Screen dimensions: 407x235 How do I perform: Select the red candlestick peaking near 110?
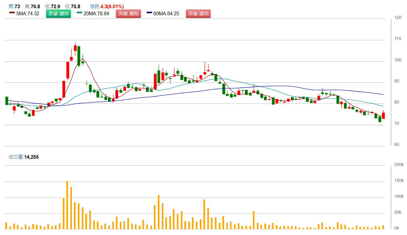75,48
